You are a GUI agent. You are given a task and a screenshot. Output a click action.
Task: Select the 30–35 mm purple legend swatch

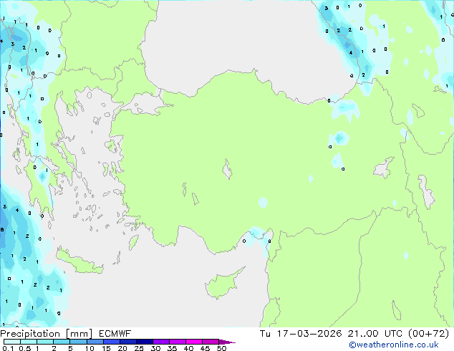[160, 342]
